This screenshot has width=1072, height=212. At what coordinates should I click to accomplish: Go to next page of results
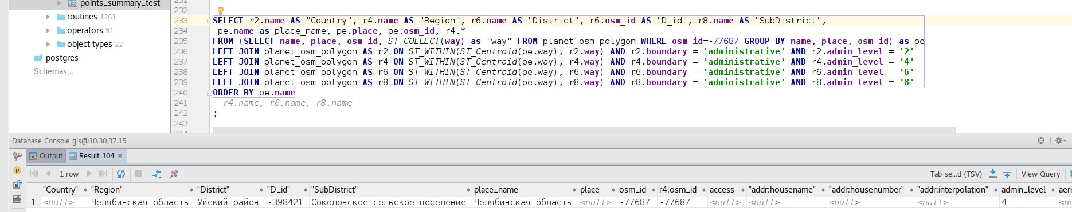pyautogui.click(x=89, y=174)
